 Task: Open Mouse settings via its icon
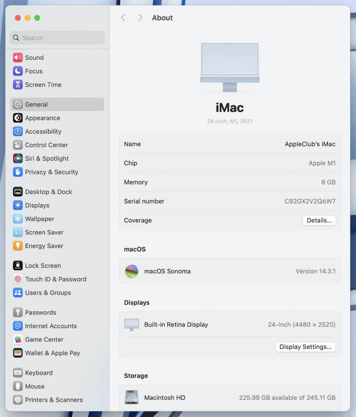(18, 386)
